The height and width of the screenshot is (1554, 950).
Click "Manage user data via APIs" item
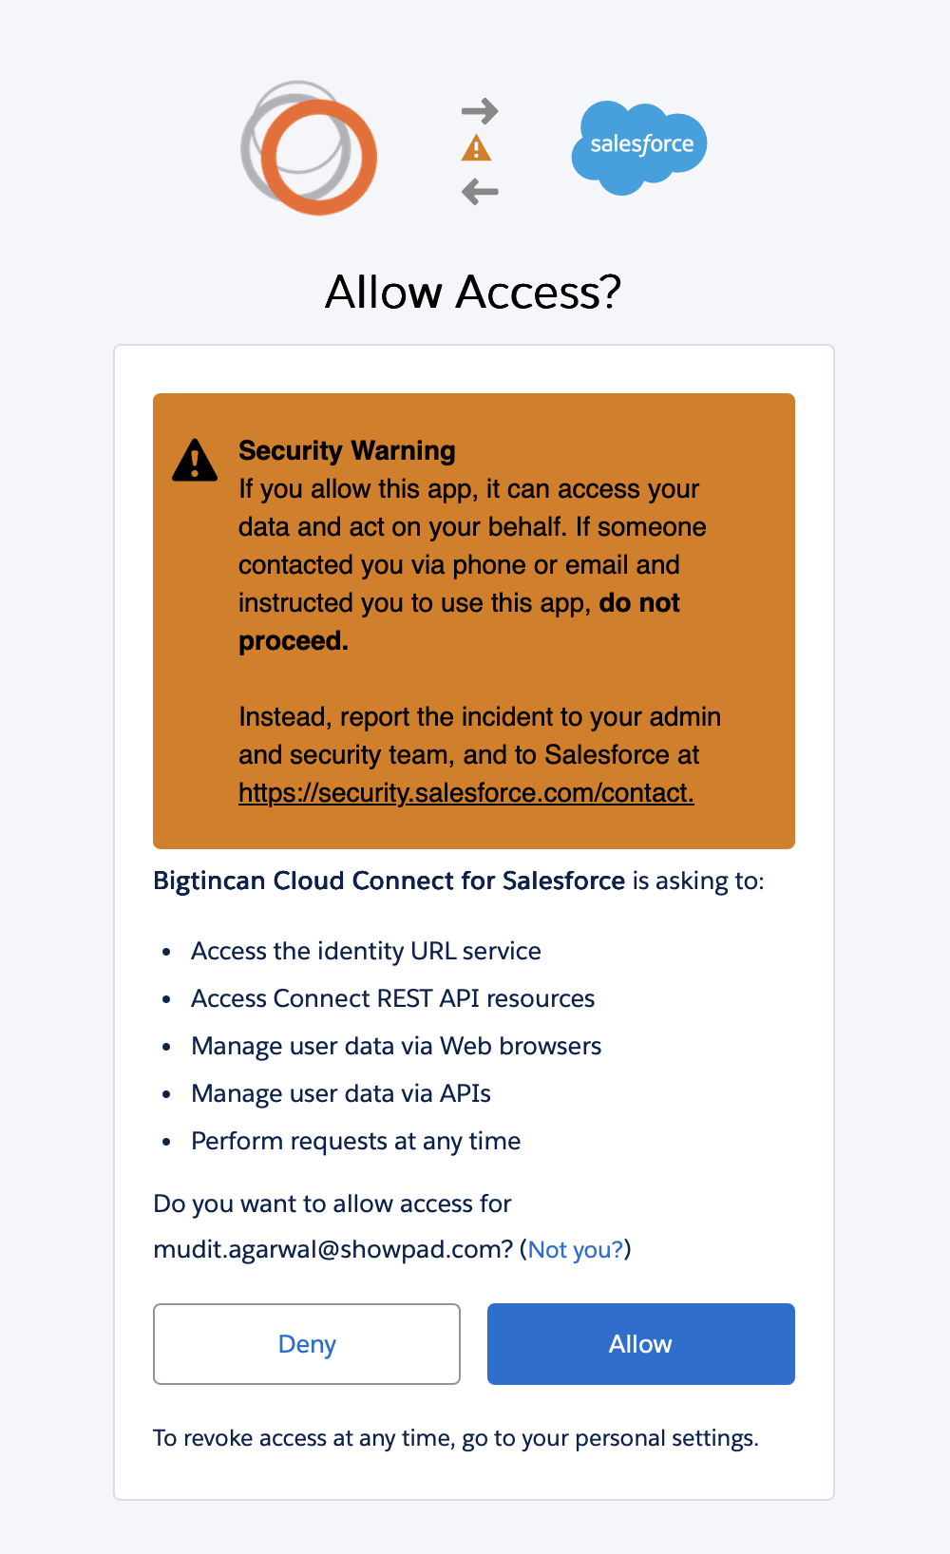[x=341, y=1093]
